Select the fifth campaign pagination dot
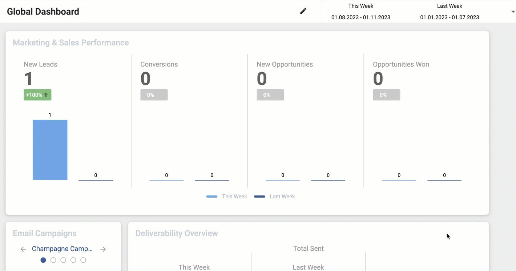 83,260
